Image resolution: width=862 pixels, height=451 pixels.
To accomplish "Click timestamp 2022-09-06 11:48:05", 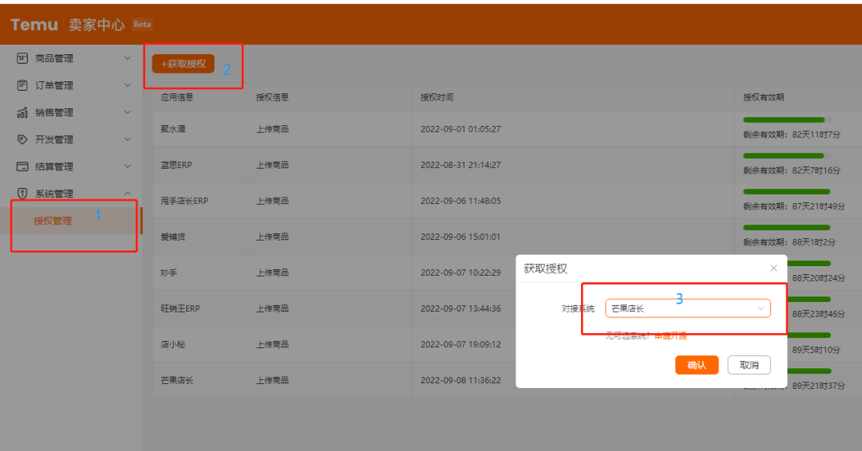I will pos(461,201).
